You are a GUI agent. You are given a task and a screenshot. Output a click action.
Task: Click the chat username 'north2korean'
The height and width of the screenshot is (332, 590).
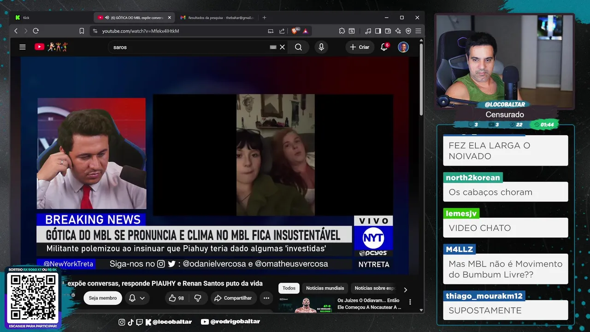[x=473, y=178]
